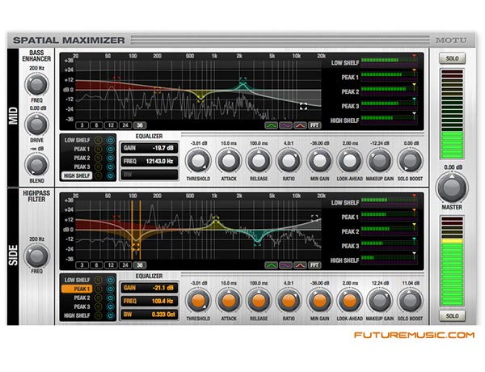The height and width of the screenshot is (372, 485).
Task: Click the yellow circle icon beside MID High Shelf
Action: [x=98, y=175]
